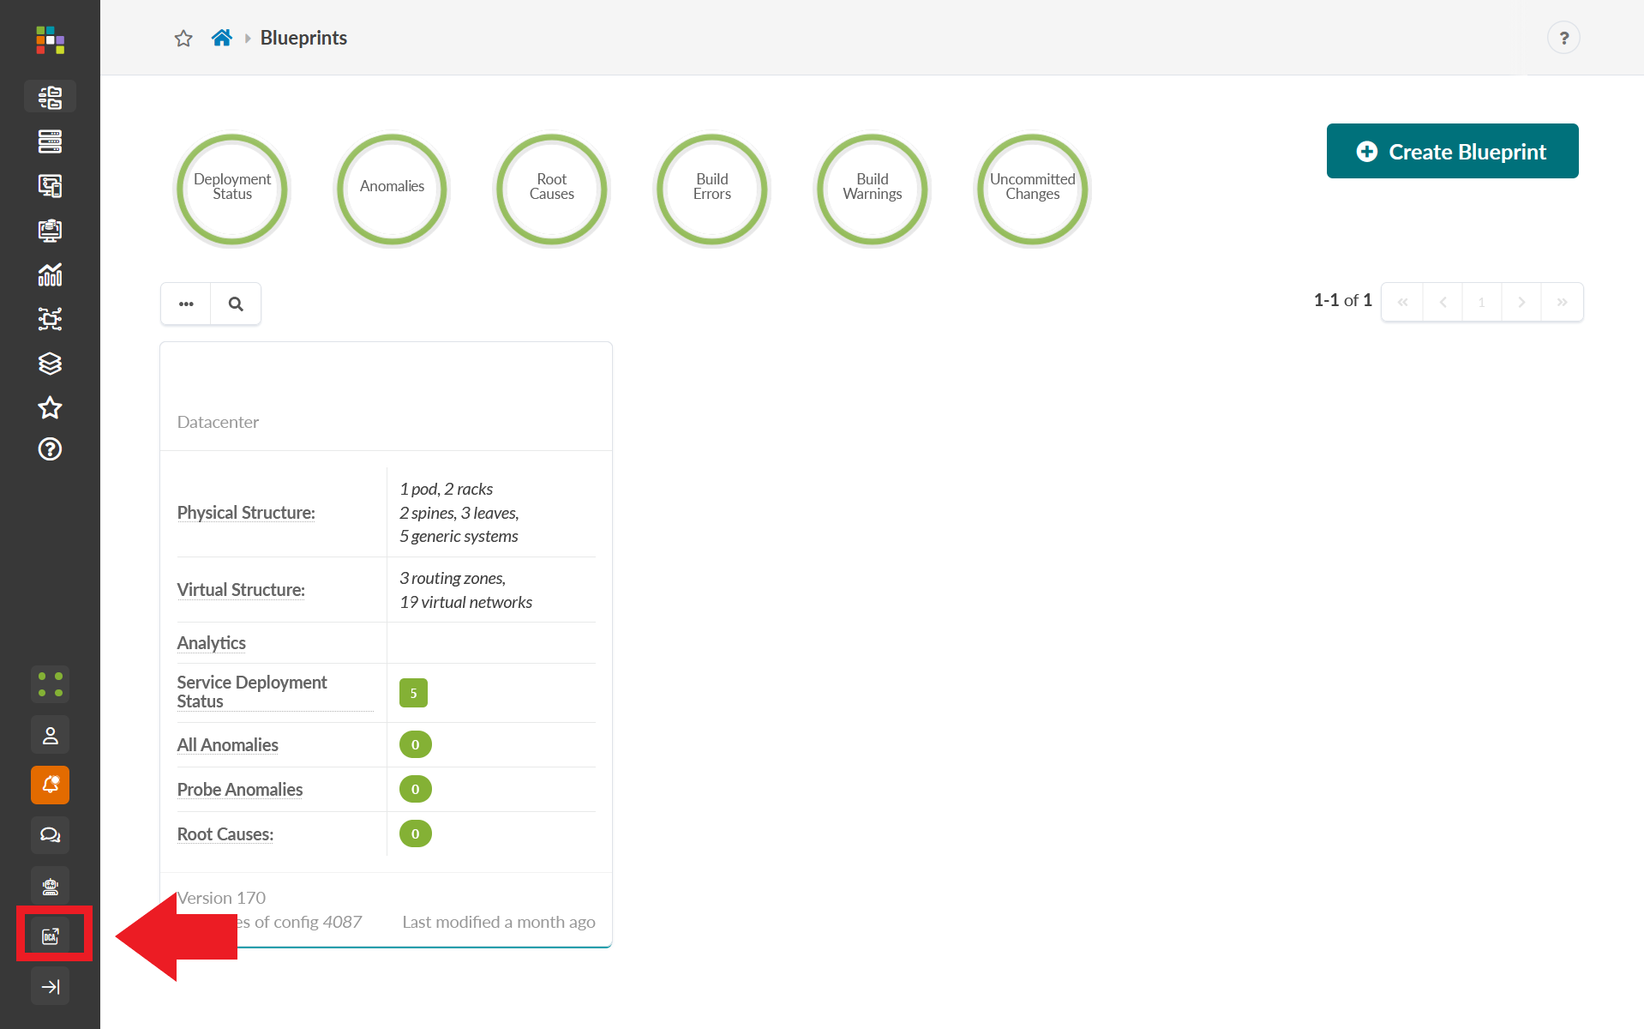Open the Analytics chart sidebar icon
1644x1029 pixels.
click(50, 274)
